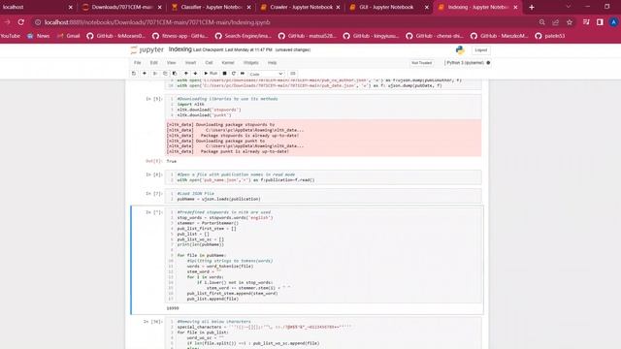Close the Classifier Jupyter Notebook tab

[248, 7]
